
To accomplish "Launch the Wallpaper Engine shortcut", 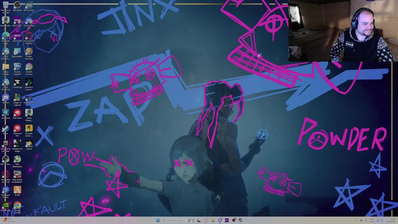I will click(x=6, y=192).
